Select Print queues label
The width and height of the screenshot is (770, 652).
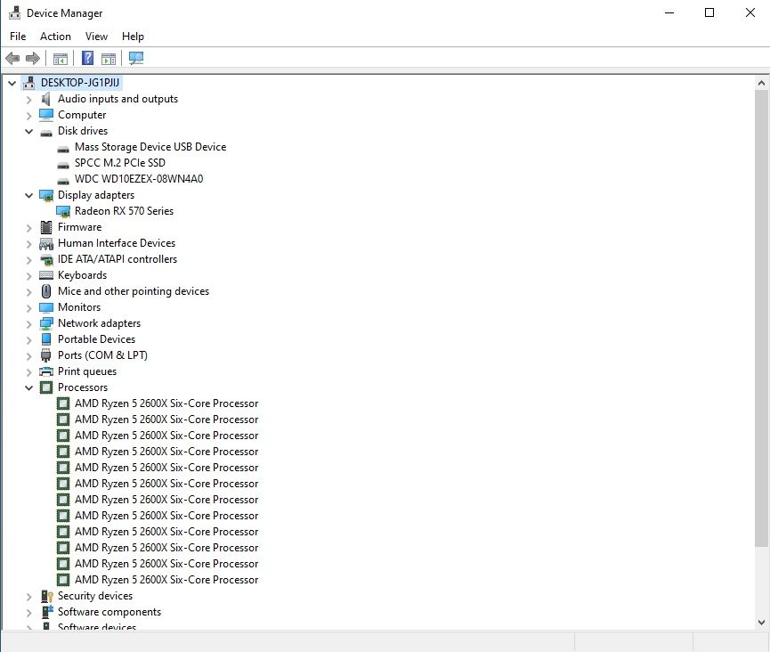[x=87, y=371]
